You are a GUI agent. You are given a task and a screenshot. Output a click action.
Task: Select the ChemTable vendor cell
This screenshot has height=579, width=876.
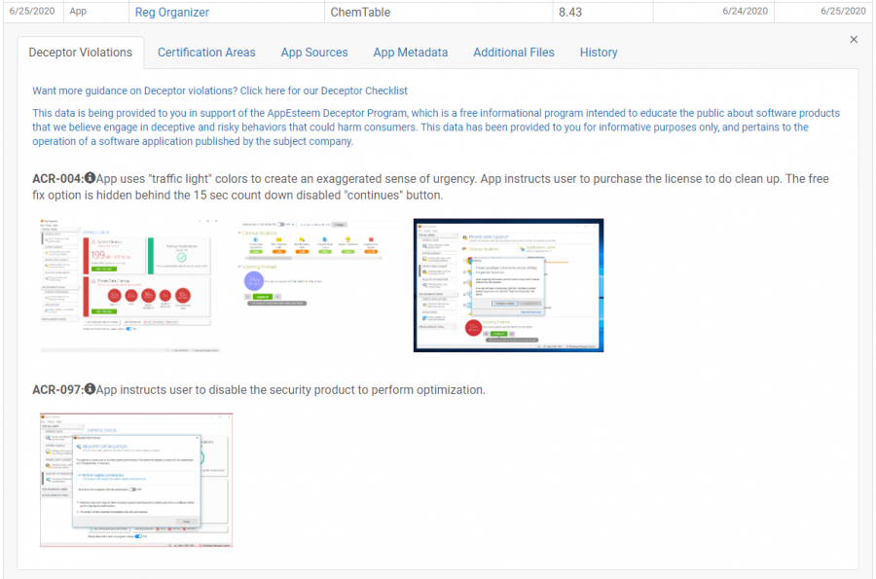click(x=438, y=12)
